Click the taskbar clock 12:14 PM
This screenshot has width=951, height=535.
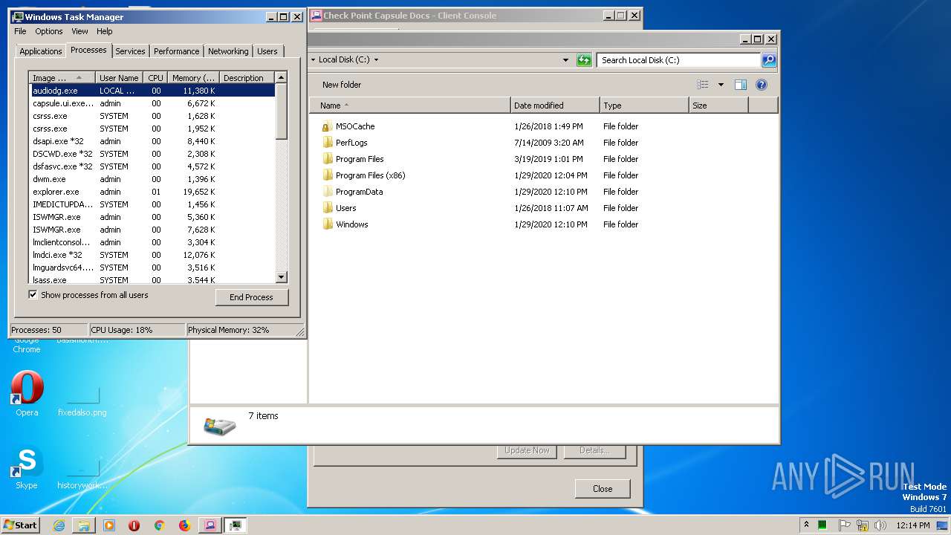point(912,525)
